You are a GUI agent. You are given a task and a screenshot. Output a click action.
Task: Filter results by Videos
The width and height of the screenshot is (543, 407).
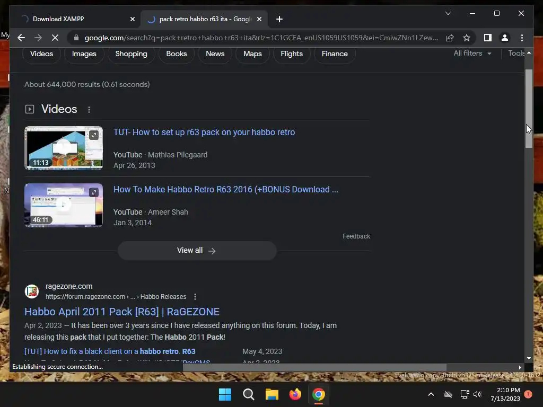[41, 54]
